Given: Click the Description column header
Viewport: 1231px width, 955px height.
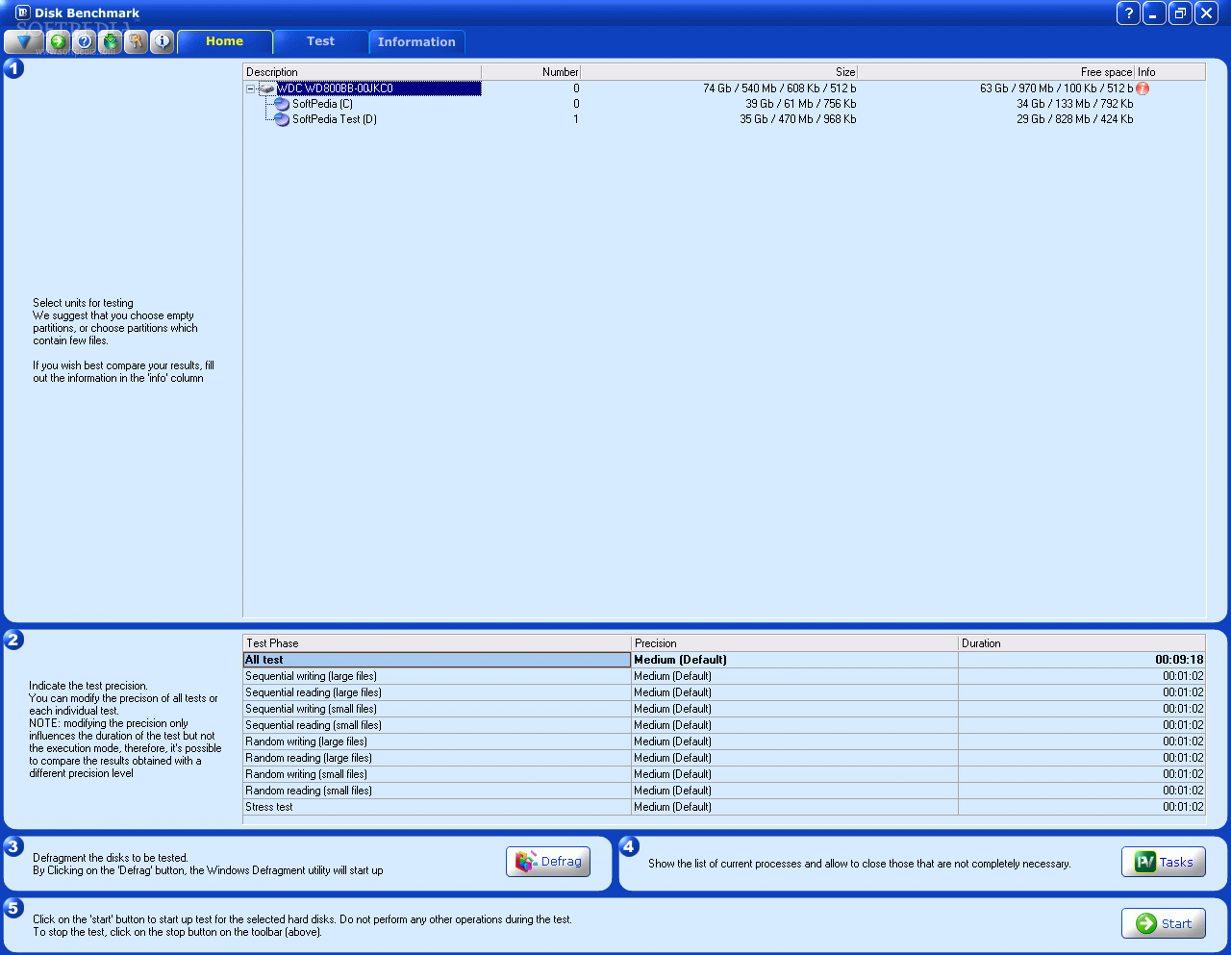Looking at the screenshot, I should click(x=363, y=72).
